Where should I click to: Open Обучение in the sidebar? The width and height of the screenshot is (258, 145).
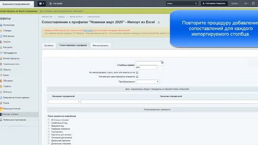8,81
